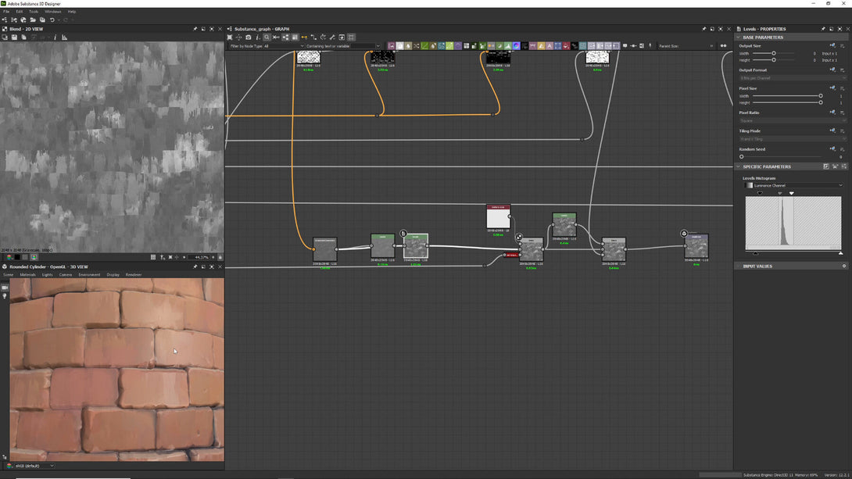Click the Input Values settings gear
852x479 pixels.
pos(844,266)
